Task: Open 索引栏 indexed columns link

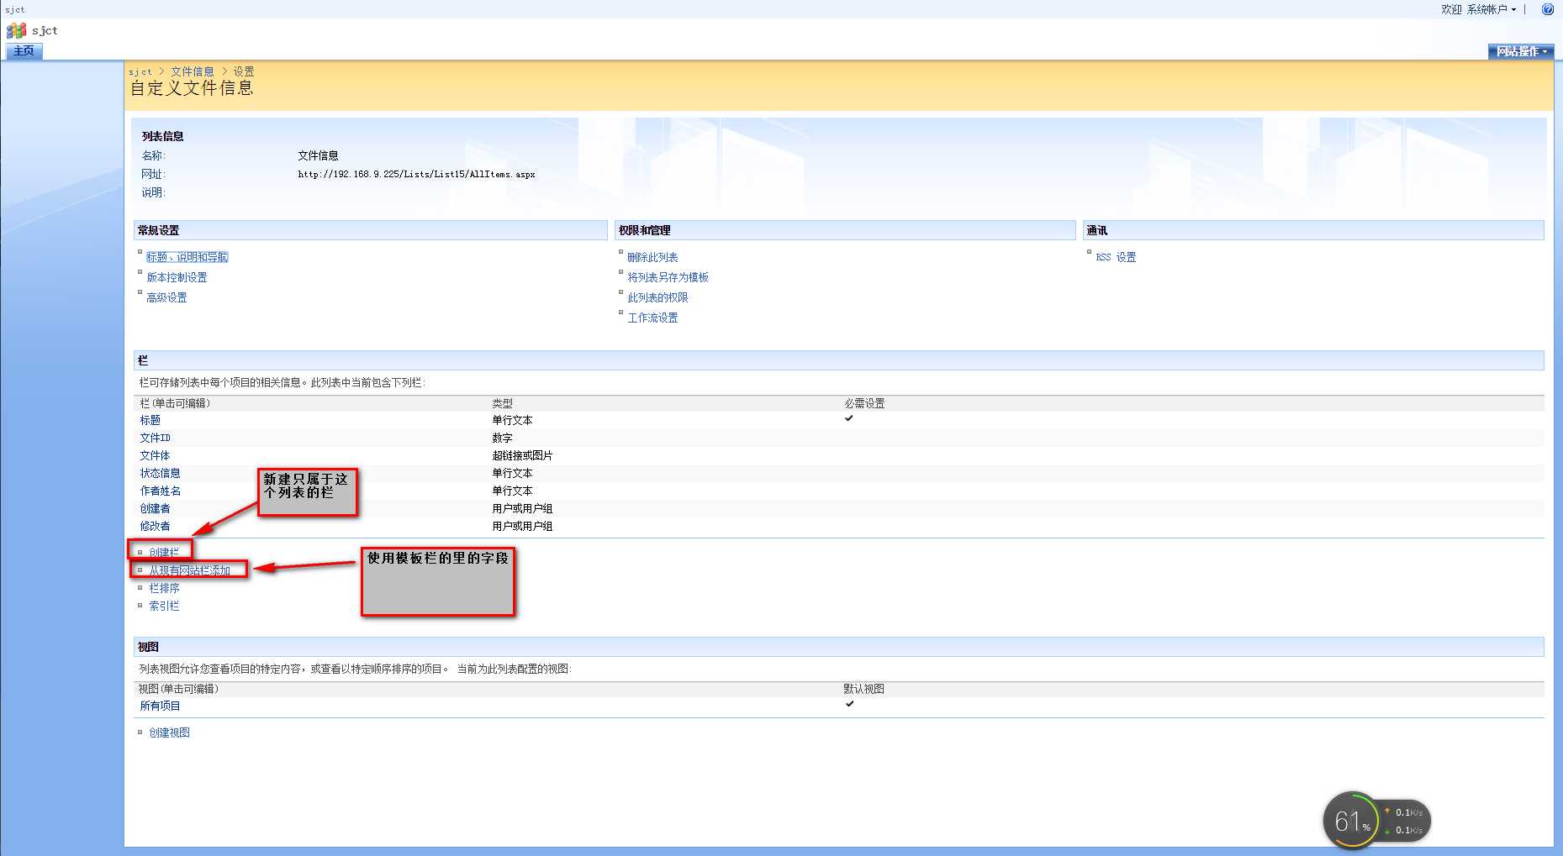Action: [164, 606]
